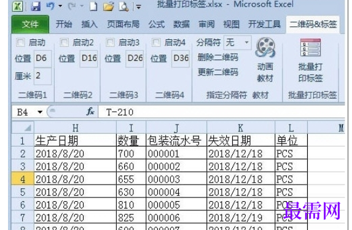The height and width of the screenshot is (230, 352).
Task: Click the 位置 field showing D16
Action: click(89, 58)
